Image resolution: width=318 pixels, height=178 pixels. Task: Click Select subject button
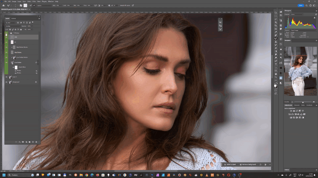[230, 164]
